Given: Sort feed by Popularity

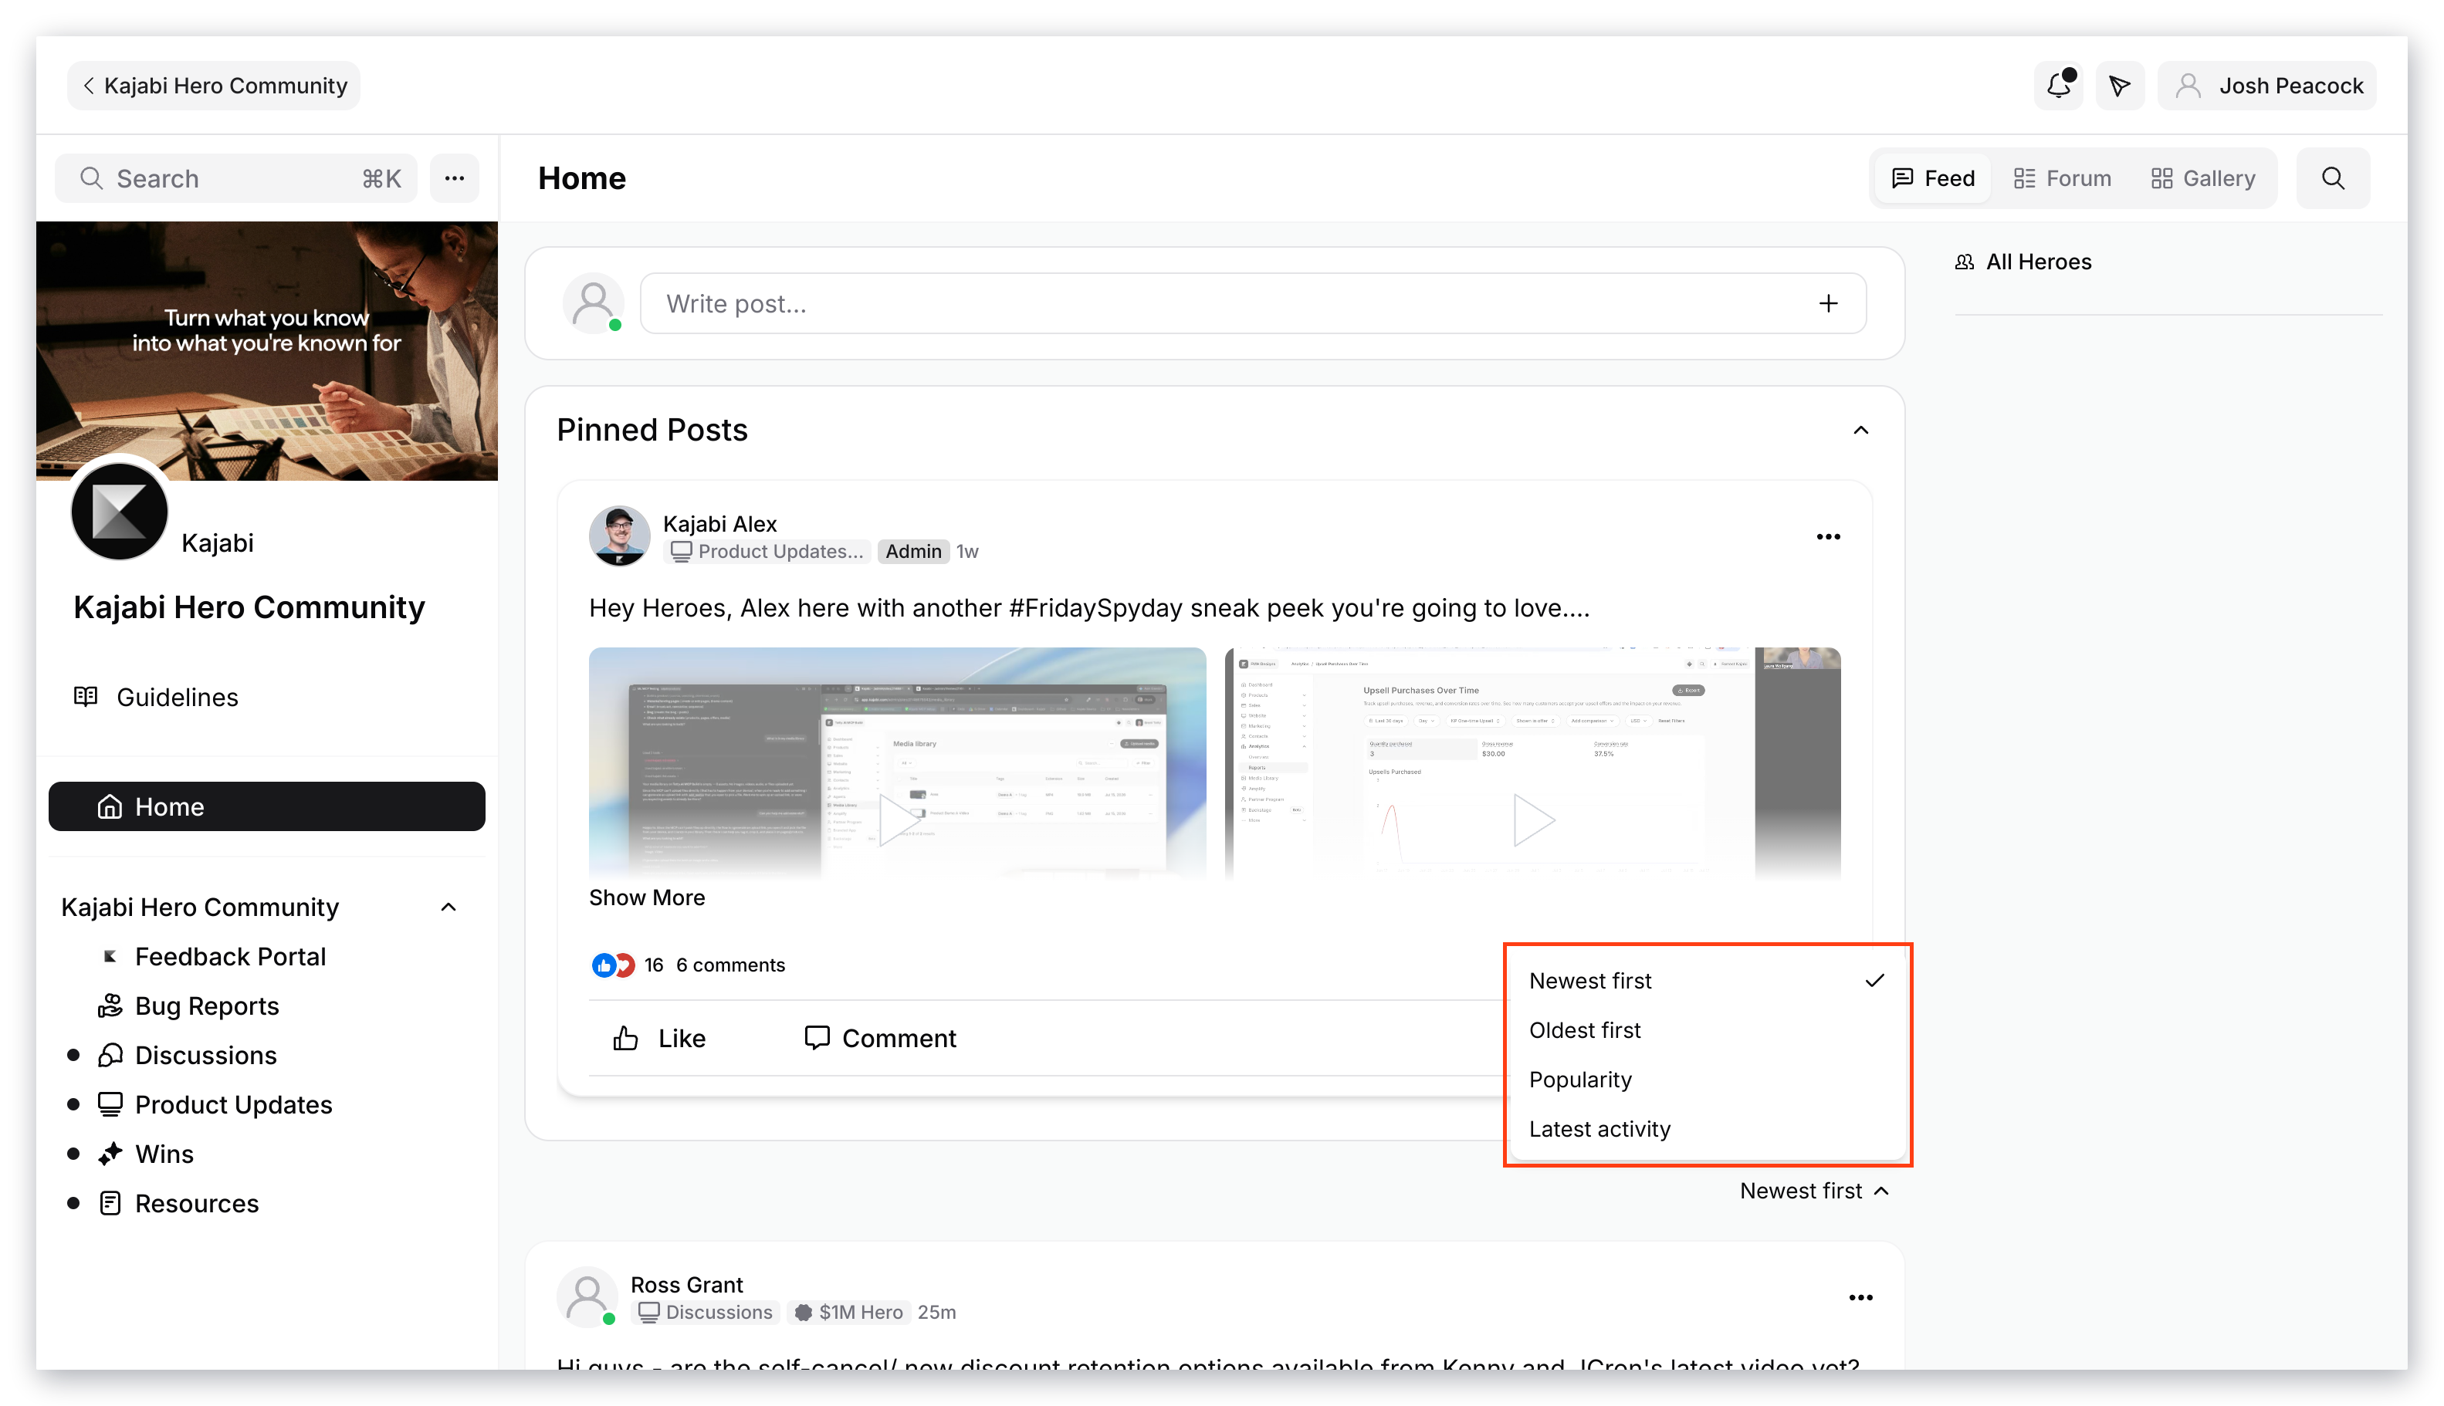Looking at the screenshot, I should click(x=1707, y=1079).
